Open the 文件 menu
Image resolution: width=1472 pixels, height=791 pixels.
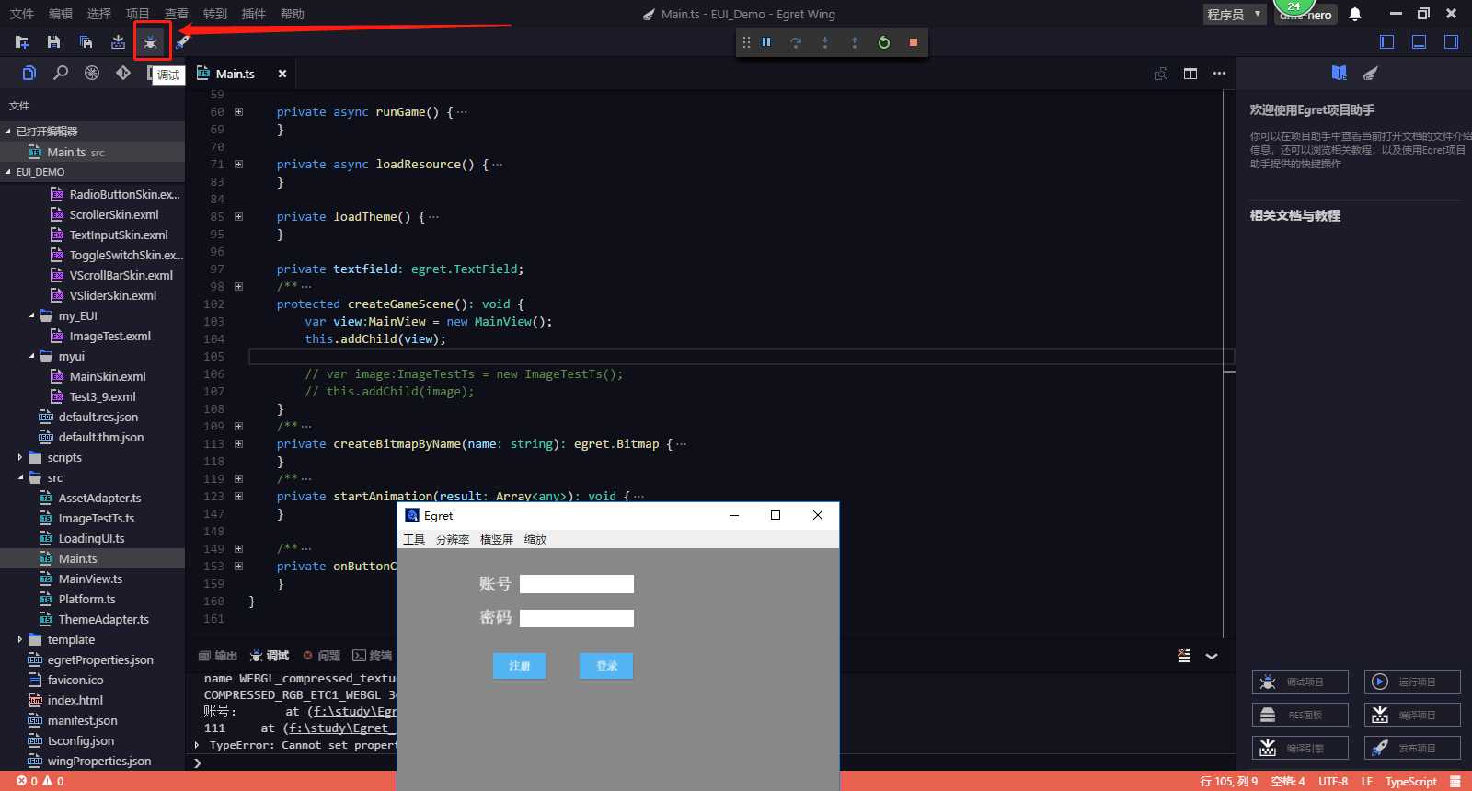point(22,14)
